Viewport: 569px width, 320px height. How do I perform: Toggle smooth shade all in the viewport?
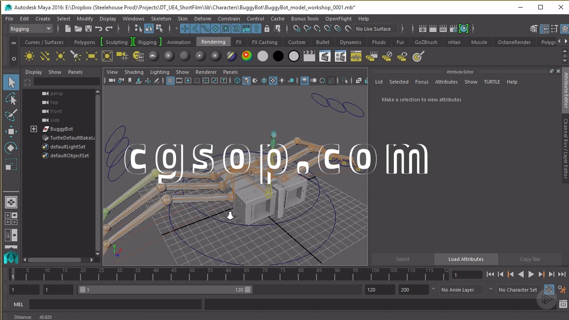[x=246, y=81]
